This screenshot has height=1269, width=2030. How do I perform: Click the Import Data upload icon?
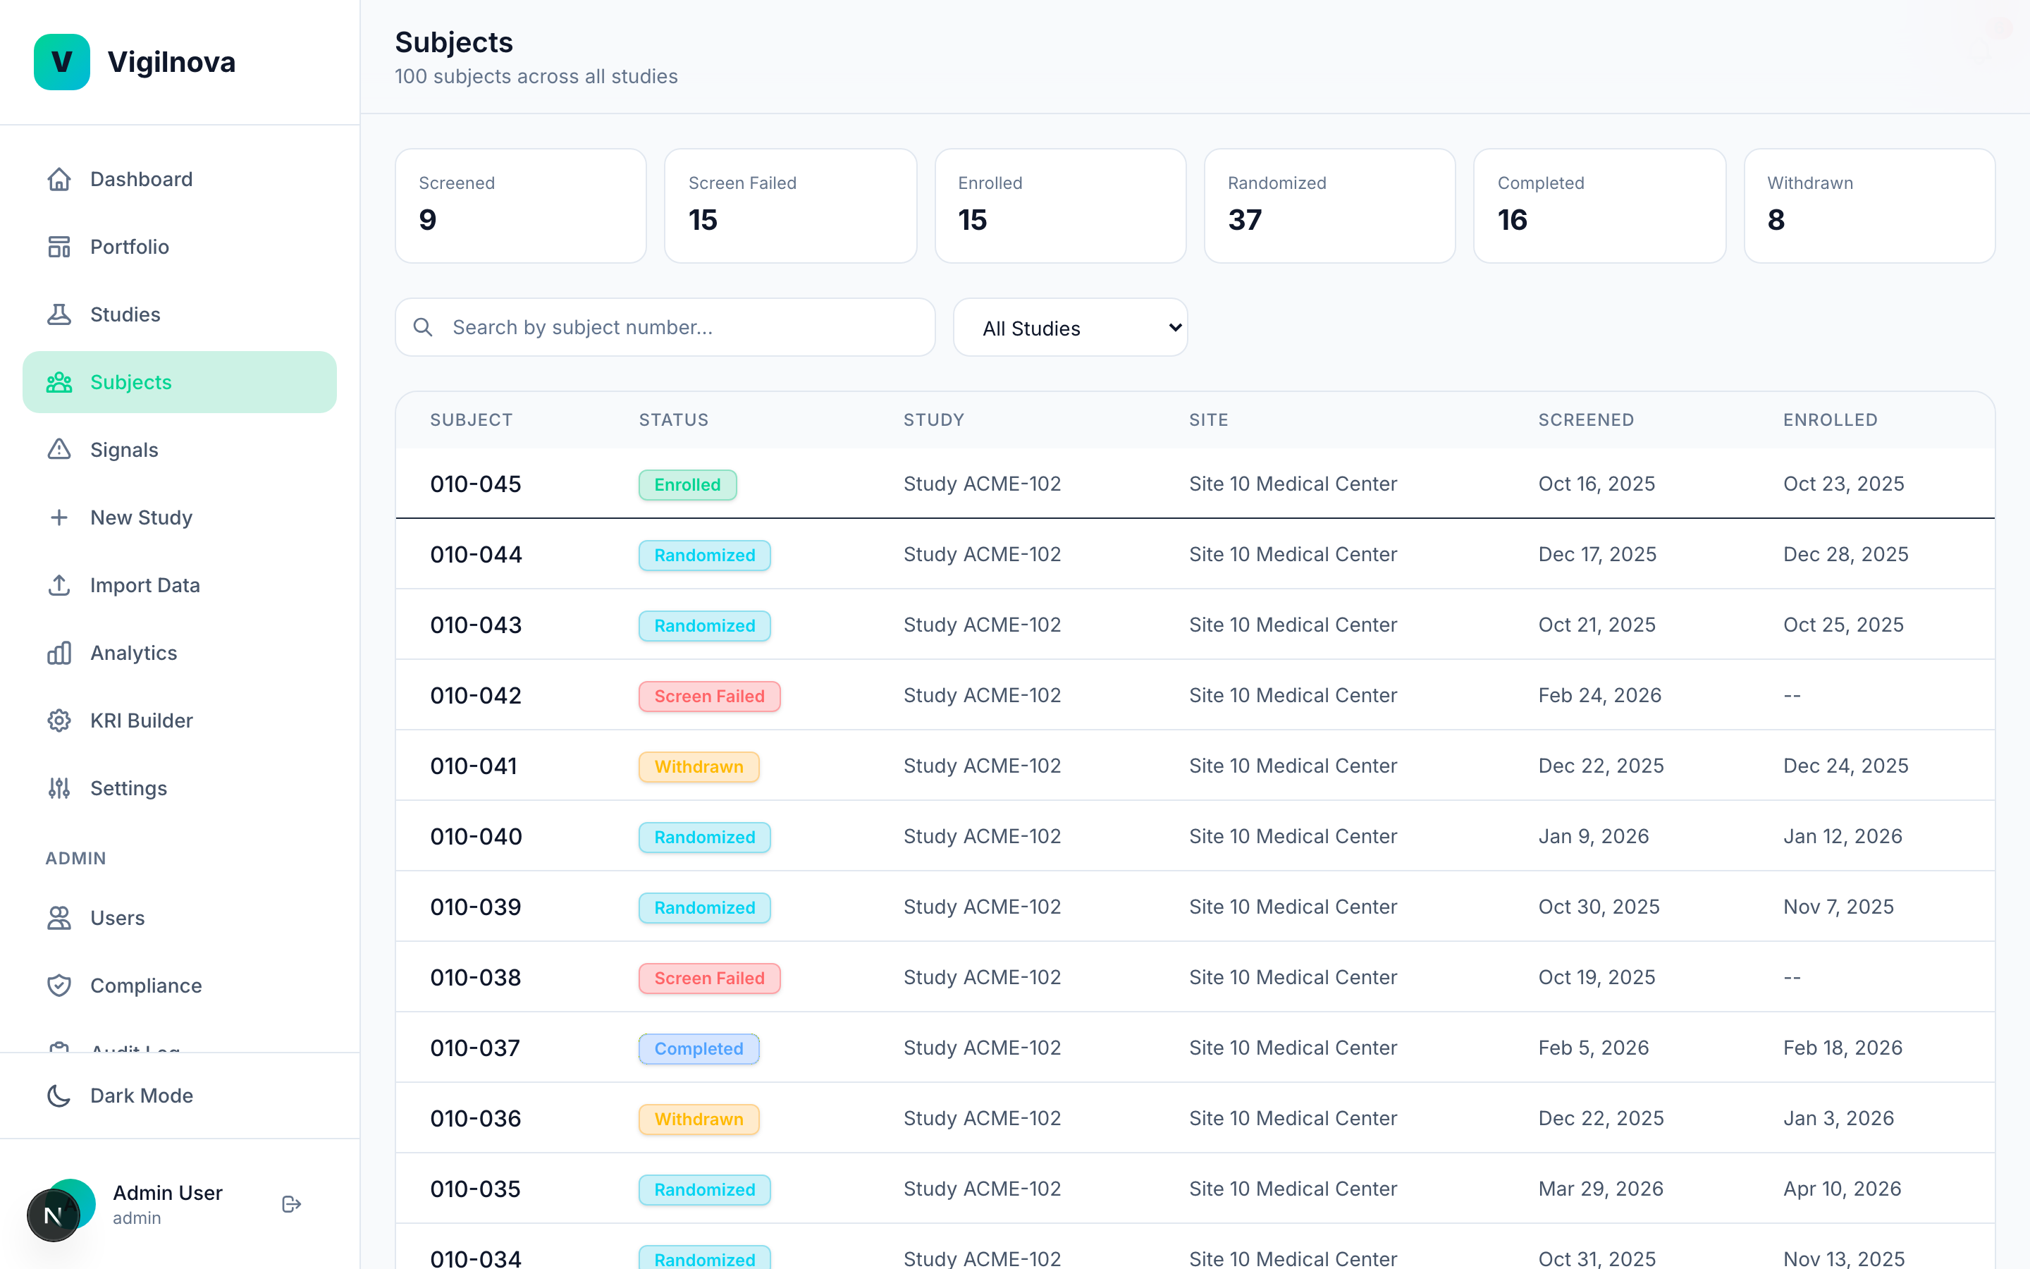(59, 585)
